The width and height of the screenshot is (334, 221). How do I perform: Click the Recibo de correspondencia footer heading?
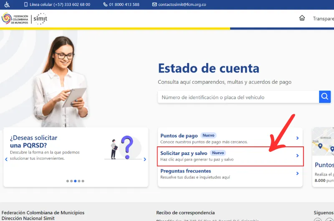coord(185,213)
